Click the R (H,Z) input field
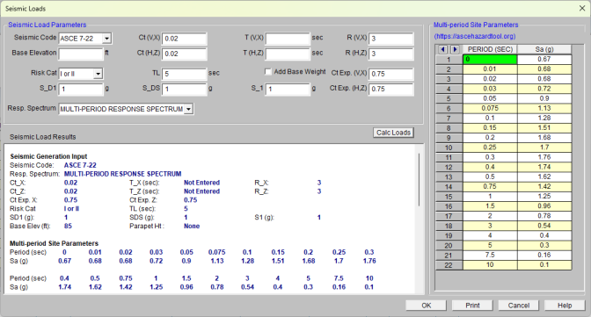 (x=390, y=54)
